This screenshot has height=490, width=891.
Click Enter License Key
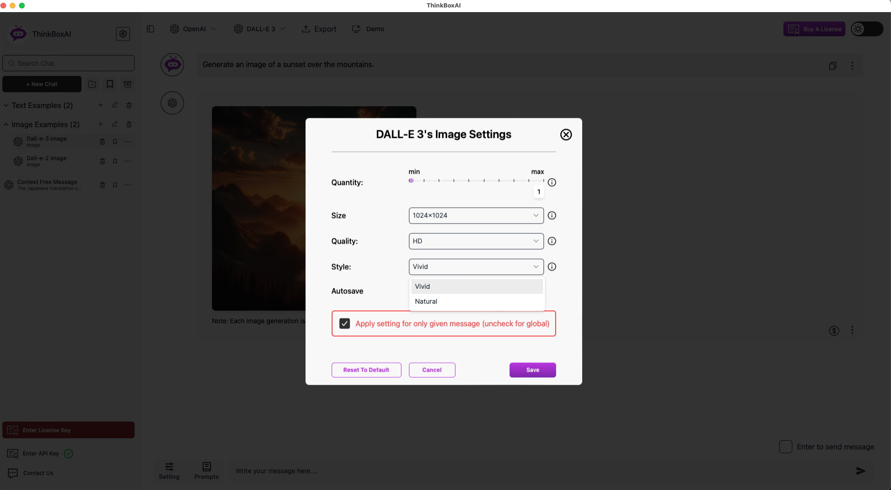[x=68, y=430]
